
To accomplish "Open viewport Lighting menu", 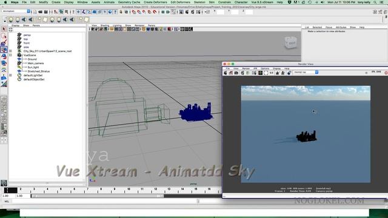I will click(117, 25).
